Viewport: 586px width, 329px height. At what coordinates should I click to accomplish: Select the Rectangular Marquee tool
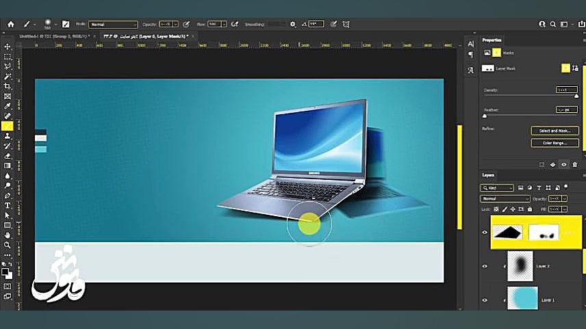7,57
